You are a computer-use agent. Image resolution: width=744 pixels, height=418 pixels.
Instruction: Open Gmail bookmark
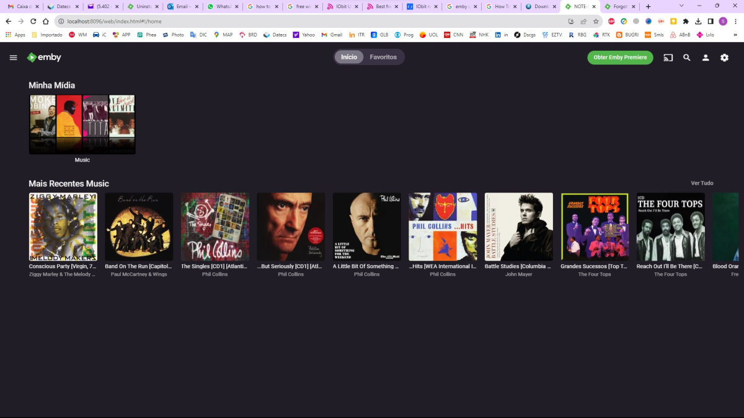click(x=332, y=35)
